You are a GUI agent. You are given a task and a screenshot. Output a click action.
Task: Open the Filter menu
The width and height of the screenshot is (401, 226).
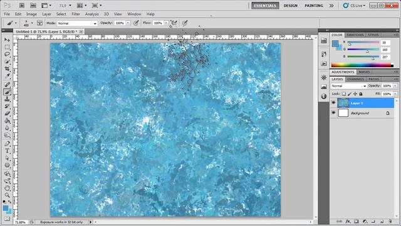click(76, 14)
